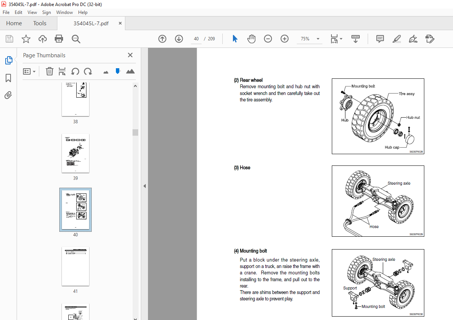Image resolution: width=453 pixels, height=320 pixels.
Task: Switch to the Tools tab
Action: (x=40, y=23)
